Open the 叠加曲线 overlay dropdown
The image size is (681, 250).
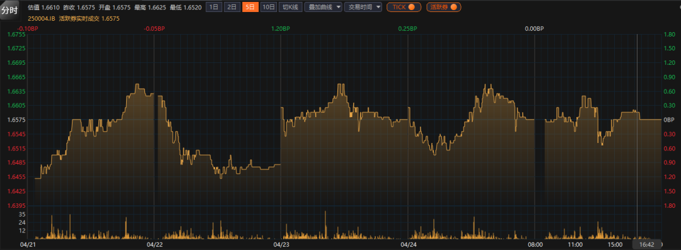coord(323,7)
